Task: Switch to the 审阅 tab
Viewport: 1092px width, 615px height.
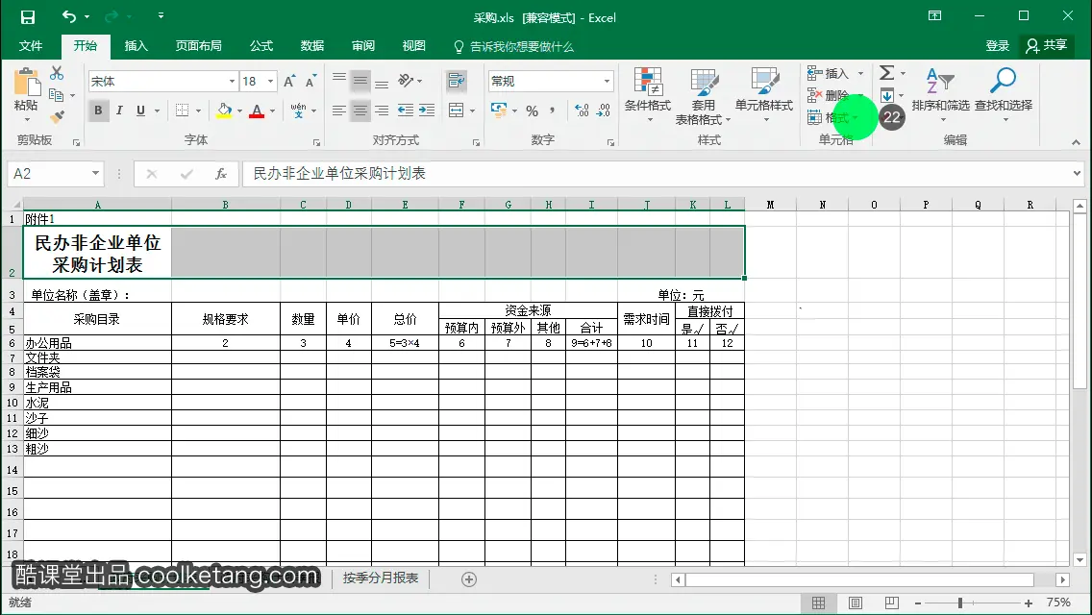Action: pyautogui.click(x=362, y=46)
